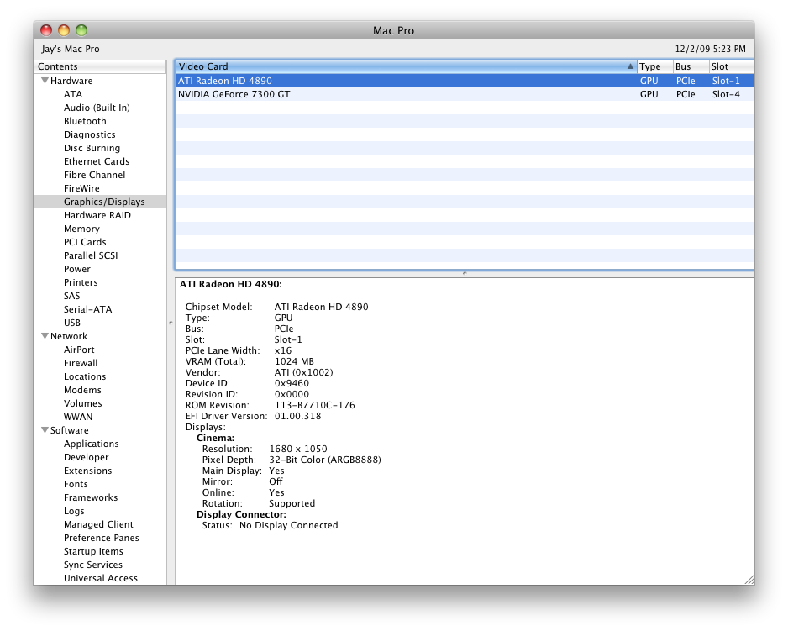Viewport: 788px width, 631px height.
Task: Click the sidebar vertical split handle
Action: pyautogui.click(x=171, y=323)
